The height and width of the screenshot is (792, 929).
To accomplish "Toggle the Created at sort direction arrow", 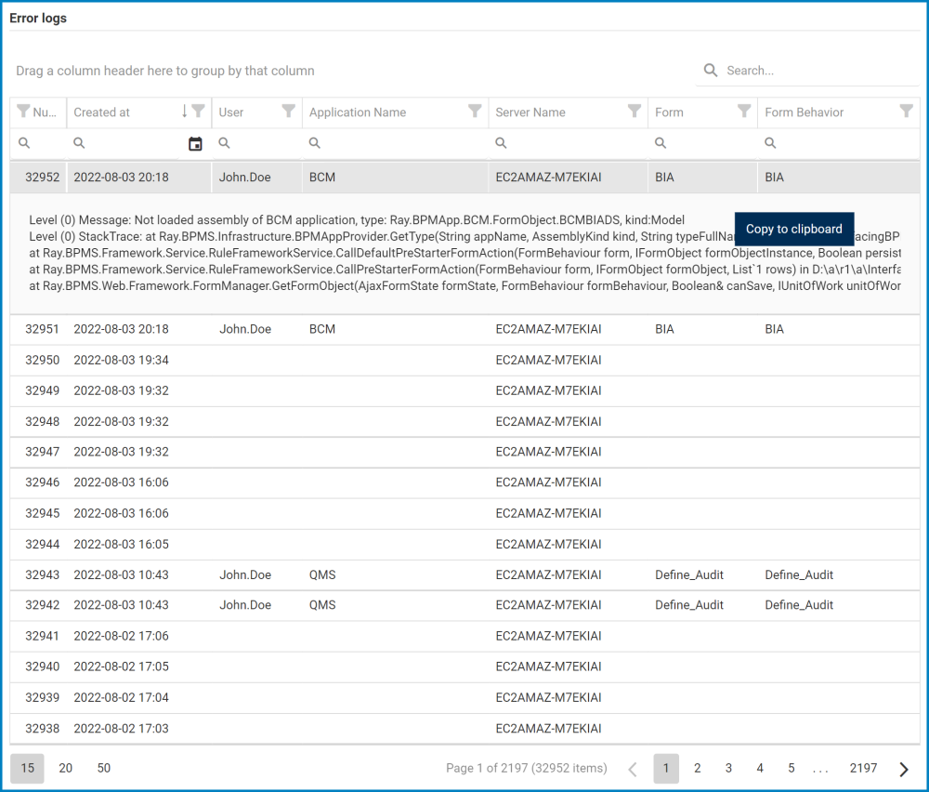I will (183, 112).
